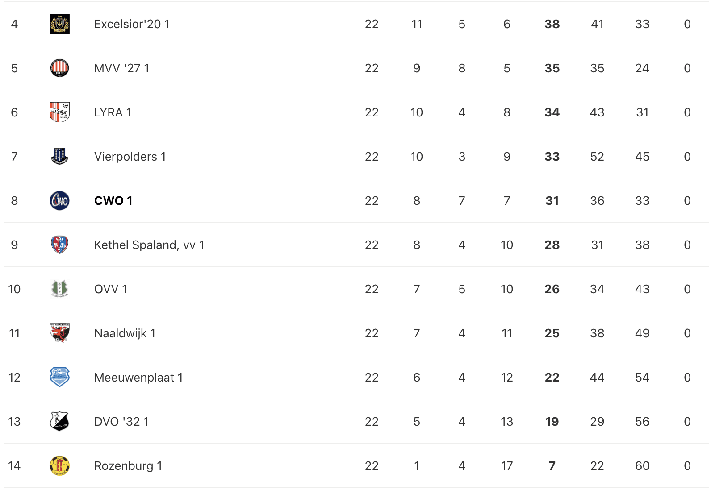The width and height of the screenshot is (728, 498).
Task: Click the DVO '32 logo
Action: point(59,422)
